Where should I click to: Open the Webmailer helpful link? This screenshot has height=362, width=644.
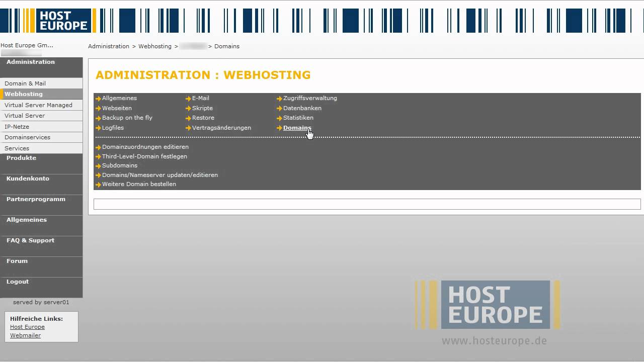(25, 335)
